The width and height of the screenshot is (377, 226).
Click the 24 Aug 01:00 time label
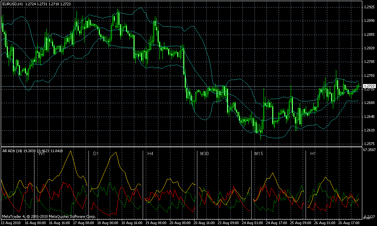coord(253,223)
